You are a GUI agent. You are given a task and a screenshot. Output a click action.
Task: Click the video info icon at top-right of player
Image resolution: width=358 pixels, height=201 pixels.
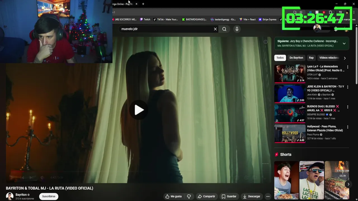click(266, 42)
